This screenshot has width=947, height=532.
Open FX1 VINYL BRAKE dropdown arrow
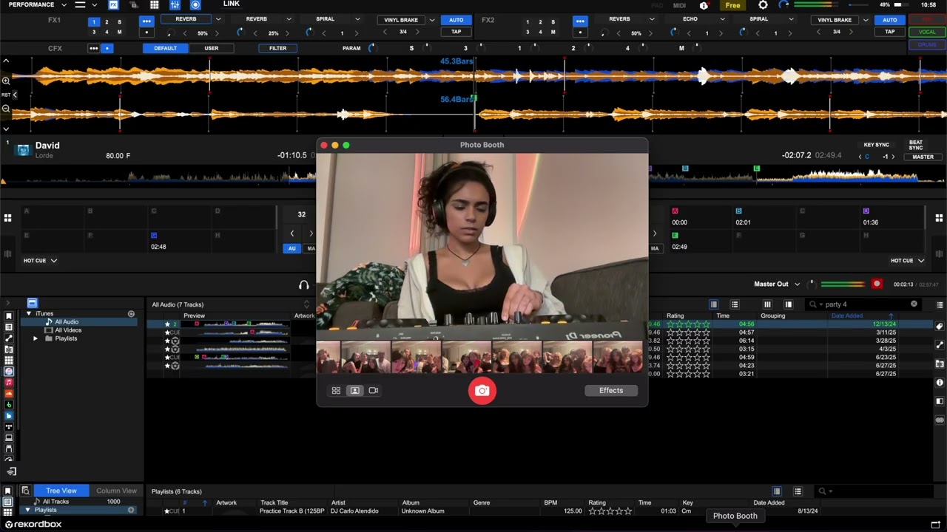[432, 20]
